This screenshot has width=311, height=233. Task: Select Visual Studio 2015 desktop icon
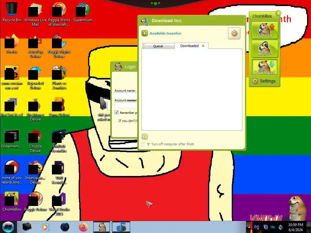point(59,204)
